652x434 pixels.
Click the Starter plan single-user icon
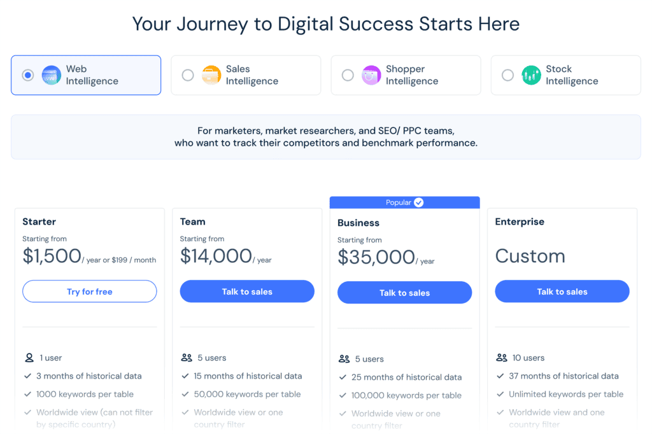pos(29,358)
